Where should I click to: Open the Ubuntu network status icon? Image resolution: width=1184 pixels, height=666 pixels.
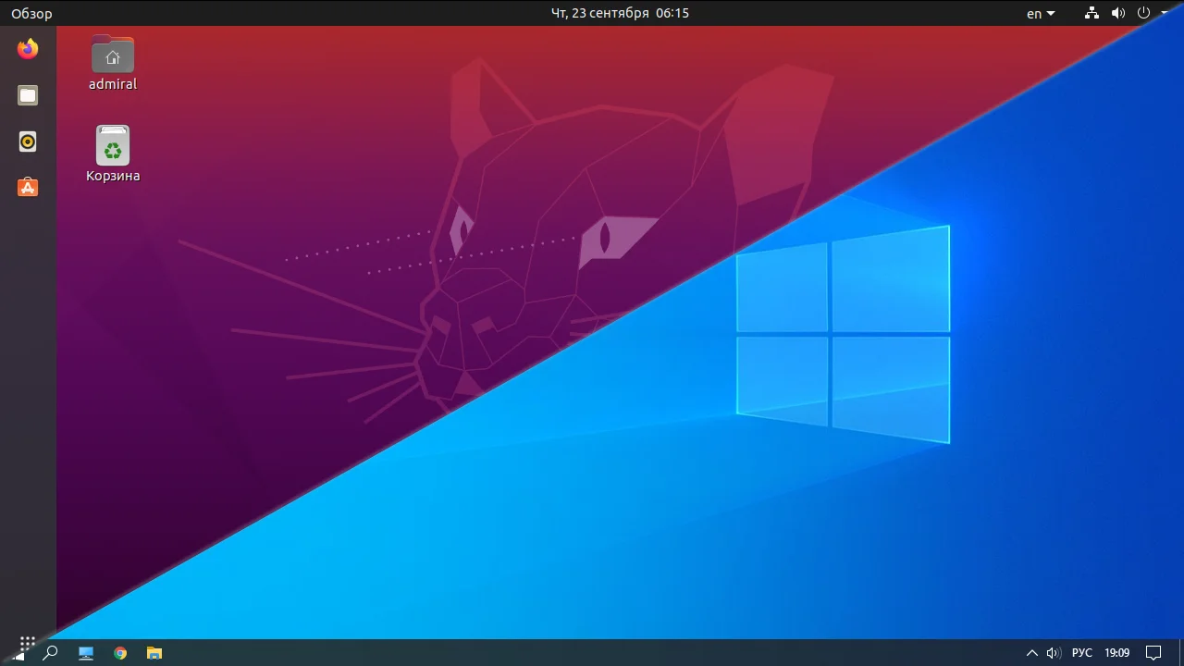(x=1092, y=13)
